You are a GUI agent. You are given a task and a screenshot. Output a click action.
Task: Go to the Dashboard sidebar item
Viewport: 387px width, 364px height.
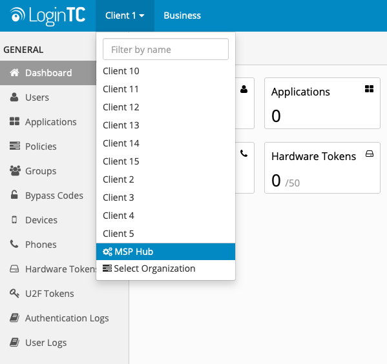48,73
